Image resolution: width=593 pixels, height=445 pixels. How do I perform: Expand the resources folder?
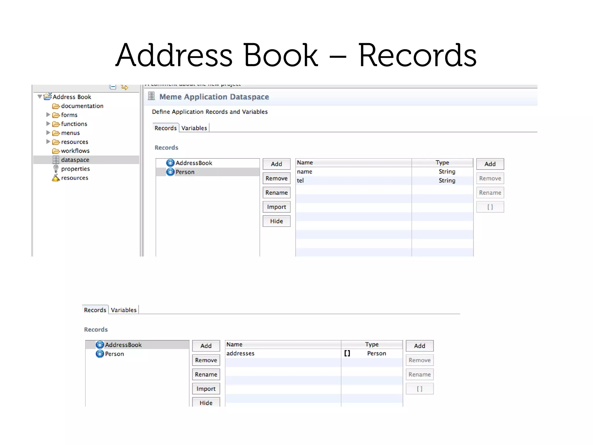tap(48, 141)
